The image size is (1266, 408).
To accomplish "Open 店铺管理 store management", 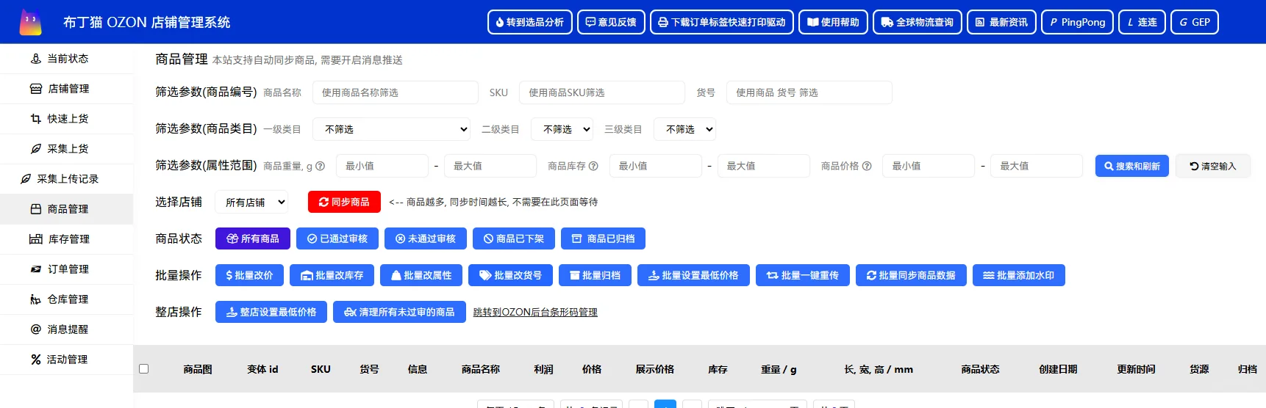I will point(66,89).
